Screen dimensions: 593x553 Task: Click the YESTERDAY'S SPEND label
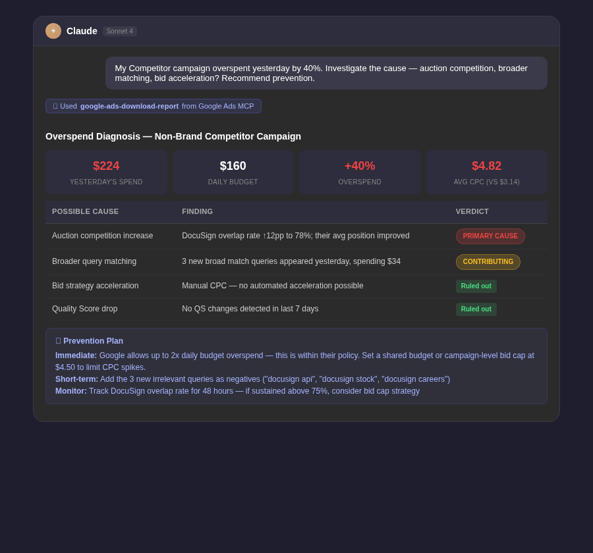tap(106, 182)
